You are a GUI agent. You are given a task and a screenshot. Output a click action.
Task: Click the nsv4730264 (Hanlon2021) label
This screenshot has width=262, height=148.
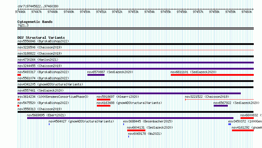[38, 60]
